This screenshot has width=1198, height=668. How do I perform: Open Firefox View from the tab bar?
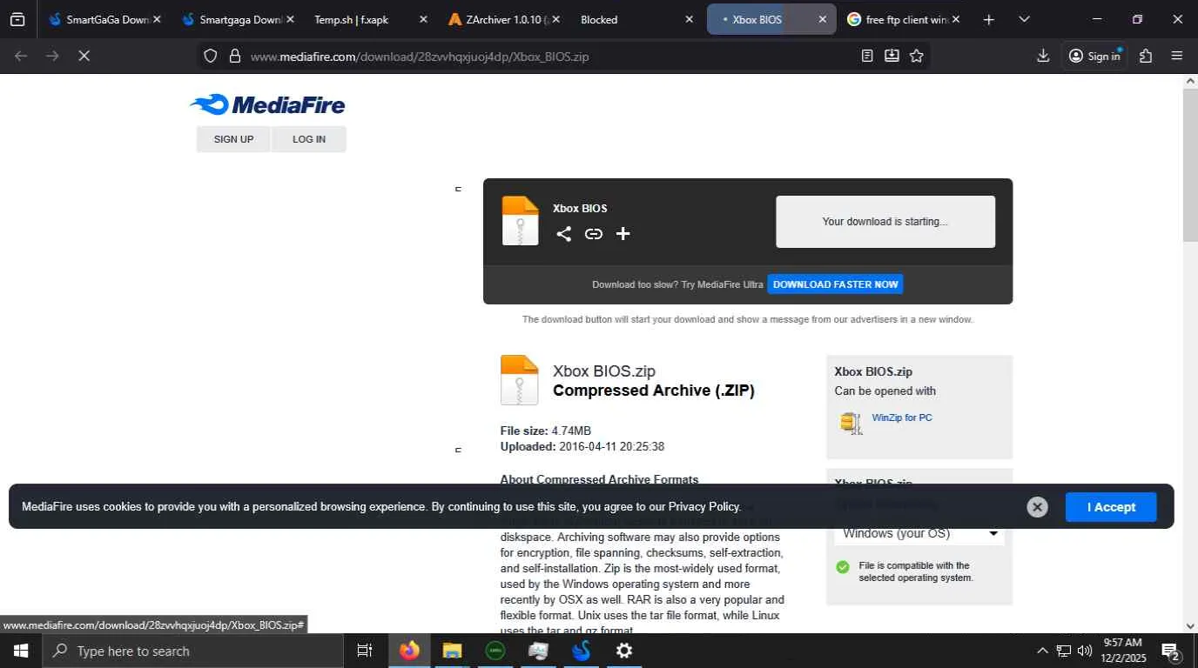coord(17,19)
